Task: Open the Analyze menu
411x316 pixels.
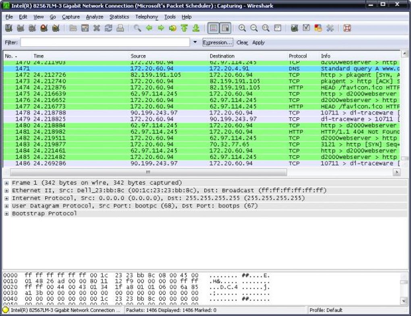Action: click(x=95, y=17)
